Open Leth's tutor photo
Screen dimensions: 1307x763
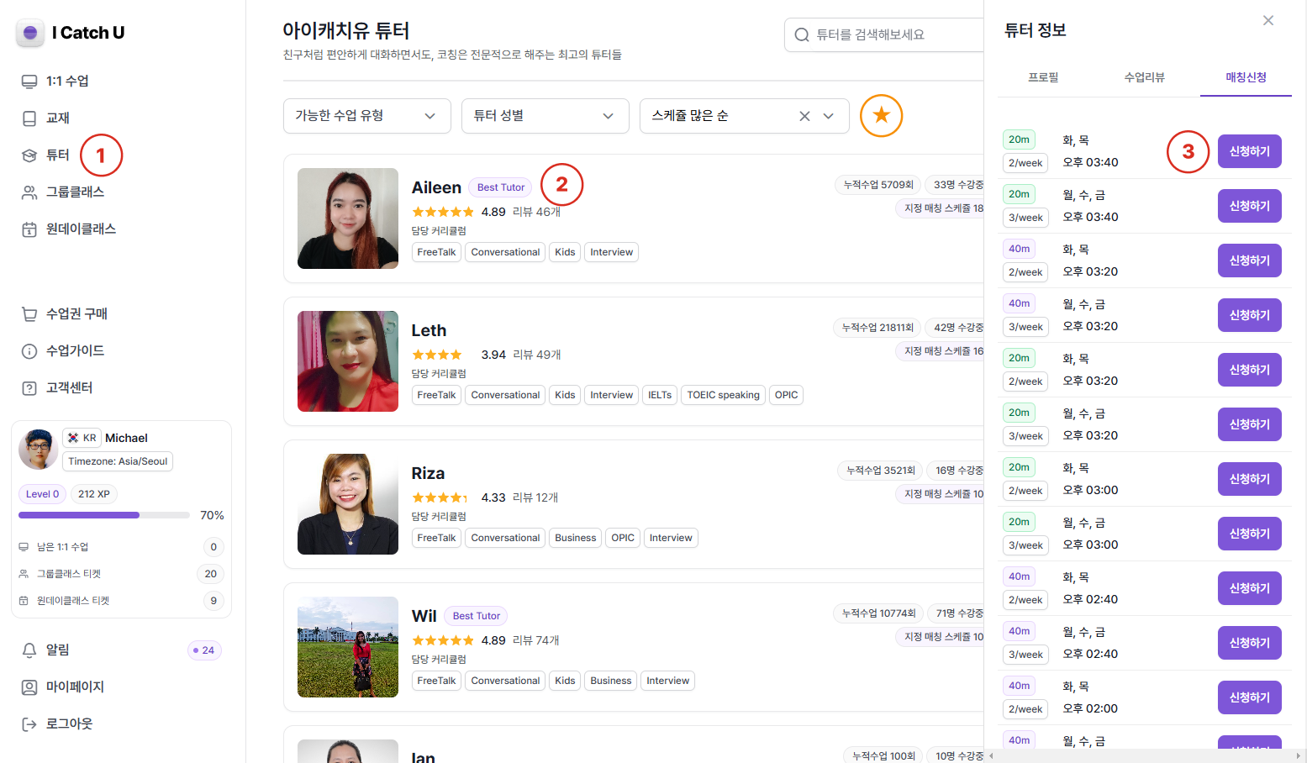tap(348, 361)
